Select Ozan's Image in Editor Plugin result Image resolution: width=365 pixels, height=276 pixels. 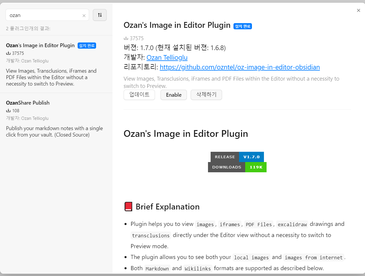click(x=56, y=64)
